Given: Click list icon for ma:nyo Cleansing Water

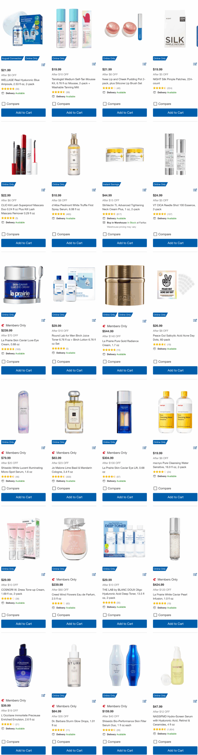Looking at the screenshot, I should (x=195, y=448).
